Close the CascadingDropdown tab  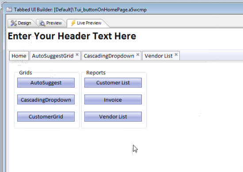pos(138,54)
